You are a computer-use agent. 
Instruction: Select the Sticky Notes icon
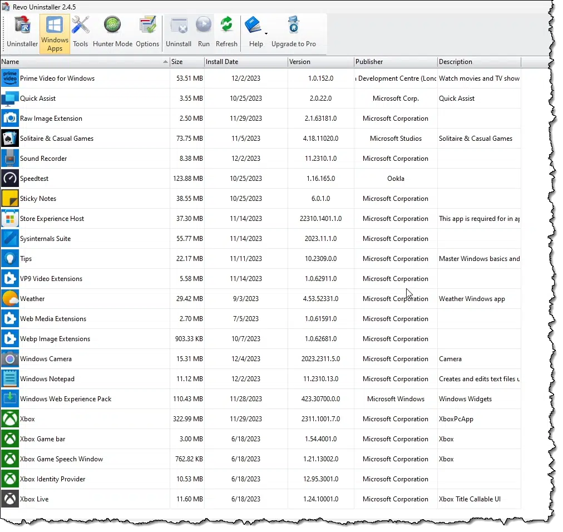coord(10,199)
